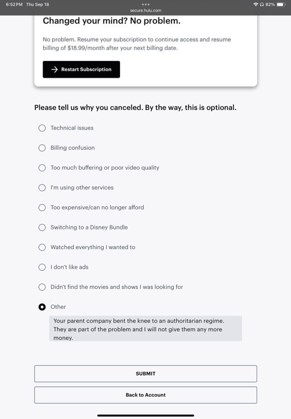Tap the battery status icon
The height and width of the screenshot is (419, 291).
[x=280, y=4]
